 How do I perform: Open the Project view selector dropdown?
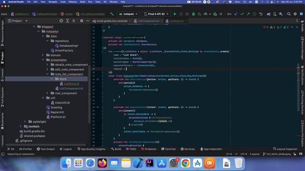(18, 21)
